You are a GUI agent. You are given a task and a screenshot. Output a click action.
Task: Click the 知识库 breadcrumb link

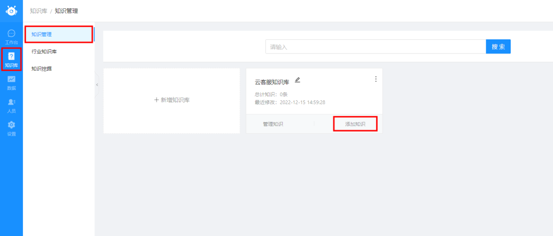39,11
